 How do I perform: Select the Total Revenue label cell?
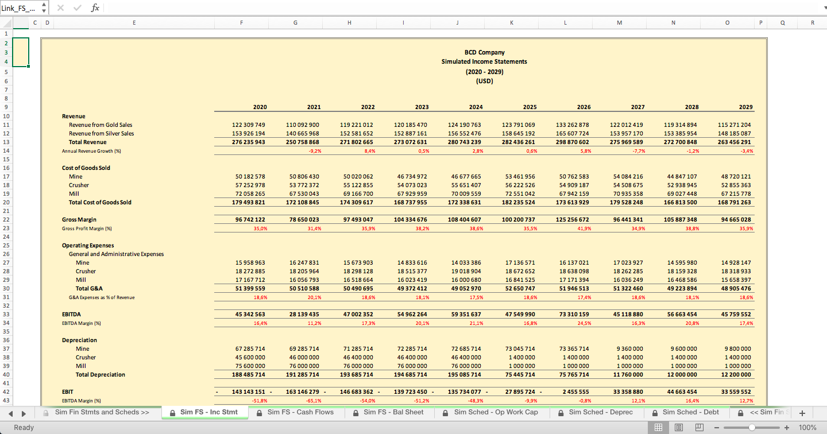coord(87,142)
